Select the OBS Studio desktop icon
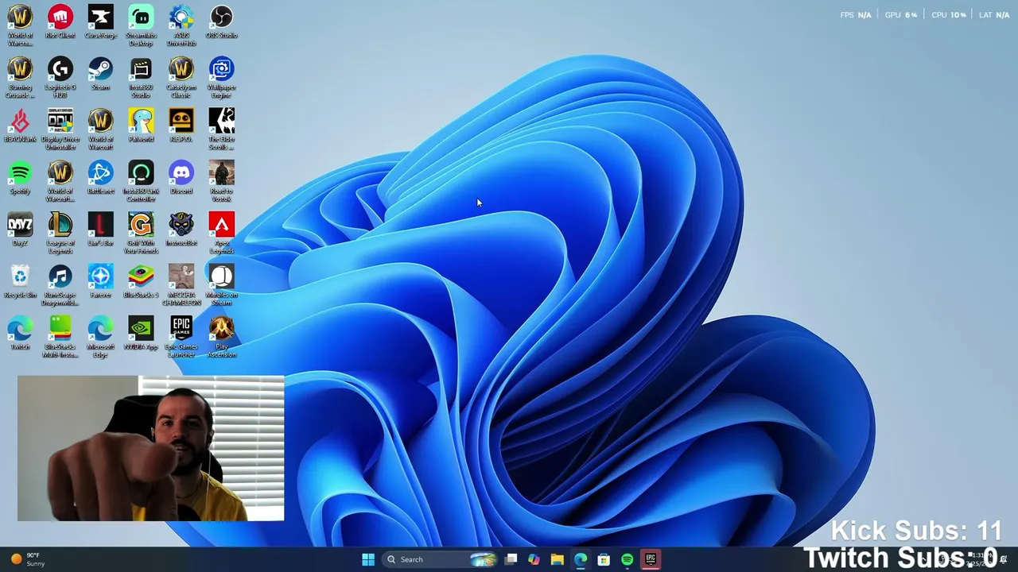 (221, 22)
